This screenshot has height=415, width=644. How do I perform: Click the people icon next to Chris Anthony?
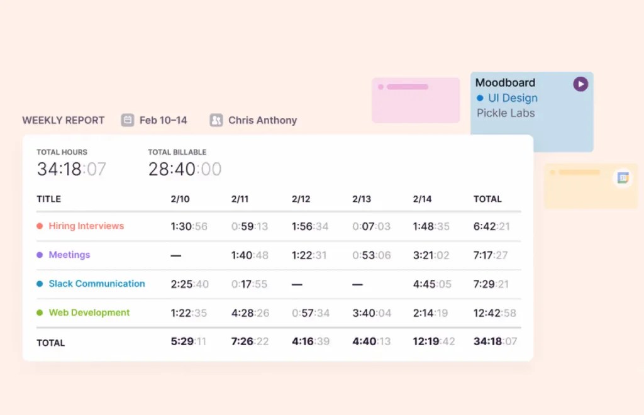(x=216, y=119)
